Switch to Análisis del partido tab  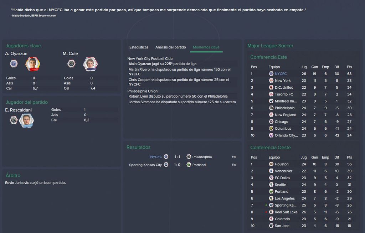click(171, 47)
